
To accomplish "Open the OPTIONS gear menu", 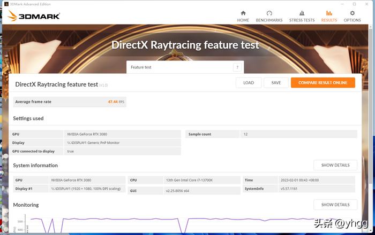I will tap(352, 17).
